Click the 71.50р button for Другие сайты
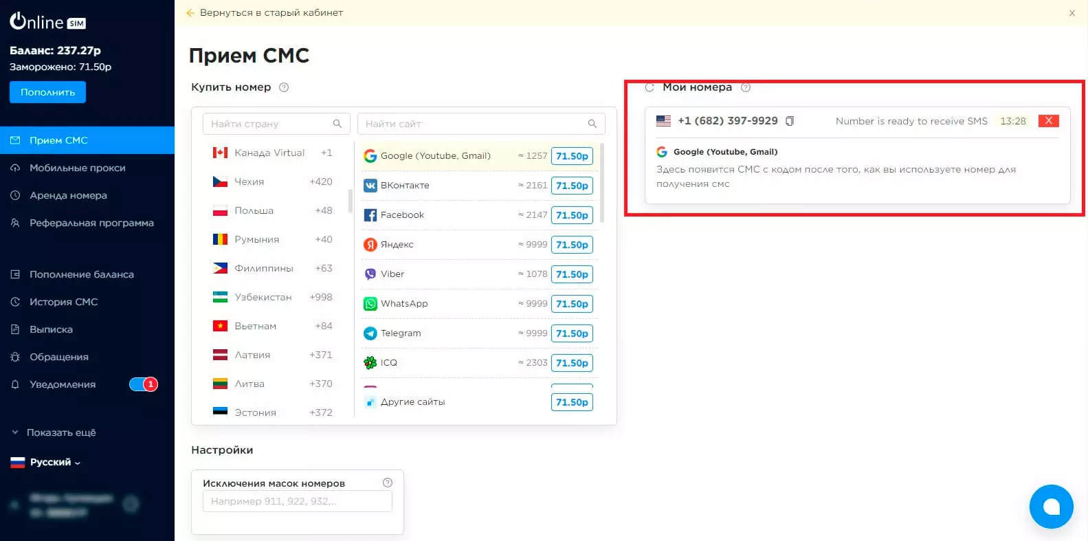1088x541 pixels. pyautogui.click(x=572, y=402)
